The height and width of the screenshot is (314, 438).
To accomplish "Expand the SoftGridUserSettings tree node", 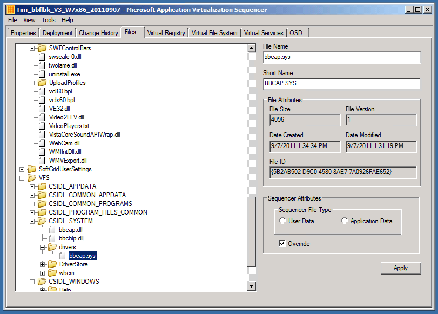I will click(x=22, y=169).
